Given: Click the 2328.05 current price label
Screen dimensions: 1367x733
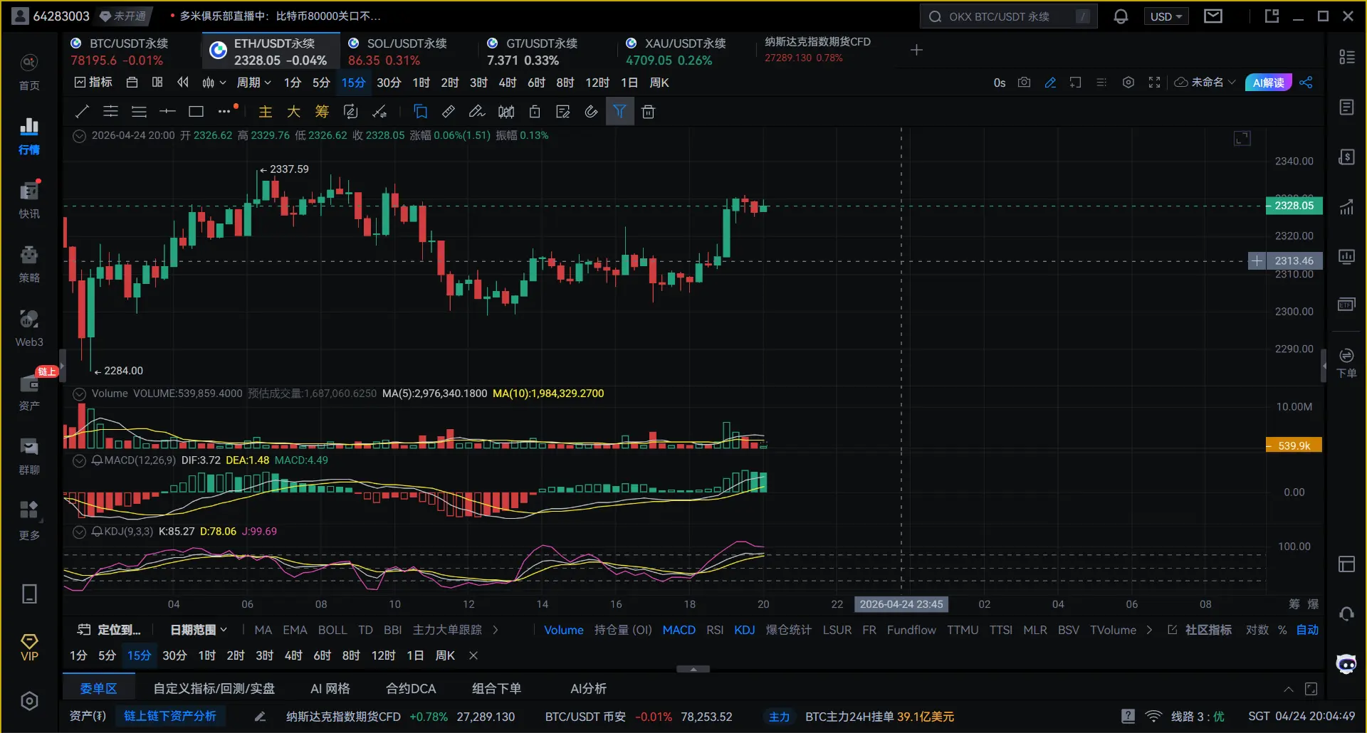Looking at the screenshot, I should [1294, 206].
